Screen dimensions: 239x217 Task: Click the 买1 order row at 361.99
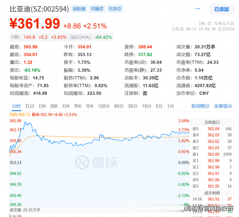pos(212,161)
